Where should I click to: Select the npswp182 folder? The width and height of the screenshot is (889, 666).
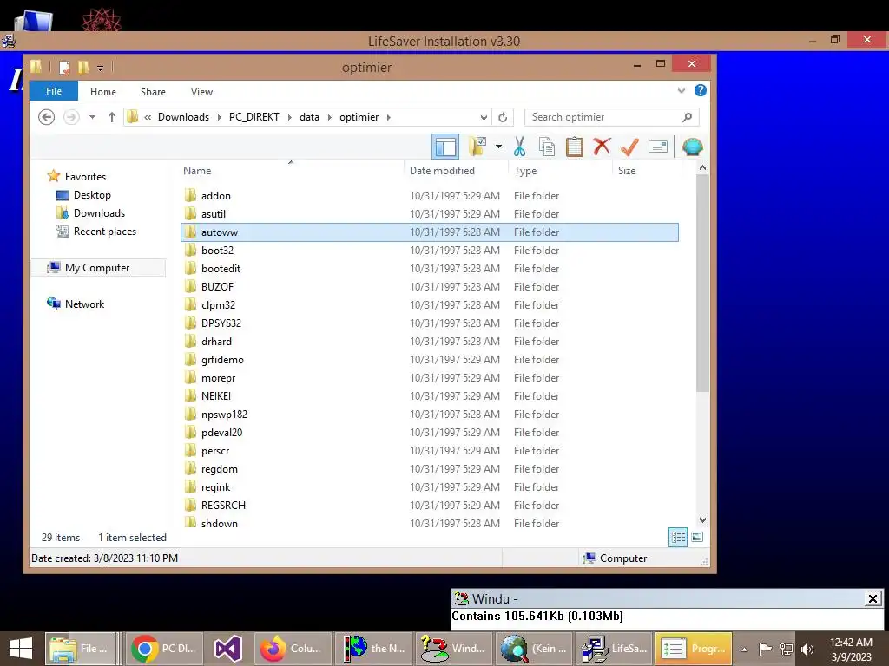click(x=430, y=415)
